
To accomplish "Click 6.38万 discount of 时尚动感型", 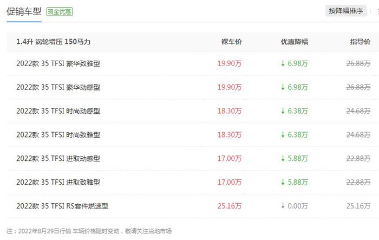I will (x=298, y=111).
